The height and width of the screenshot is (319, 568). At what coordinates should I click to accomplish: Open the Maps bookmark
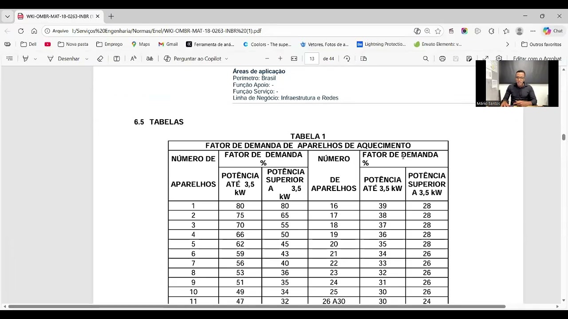point(140,44)
